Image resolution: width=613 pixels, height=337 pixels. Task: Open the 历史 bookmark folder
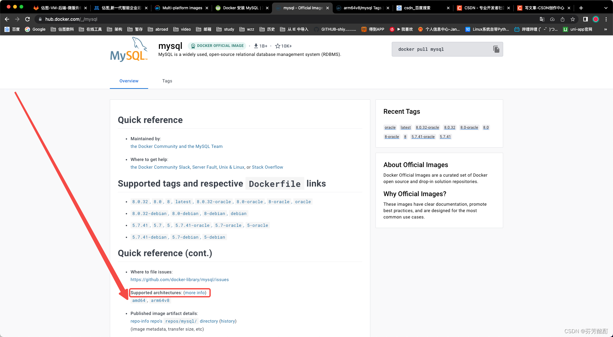coord(267,29)
